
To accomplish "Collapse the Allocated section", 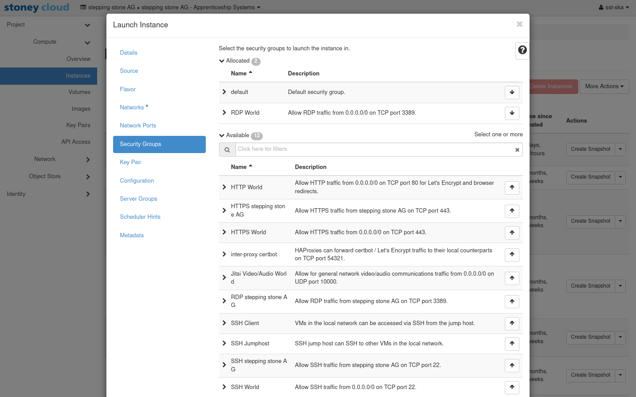I will pyautogui.click(x=222, y=61).
